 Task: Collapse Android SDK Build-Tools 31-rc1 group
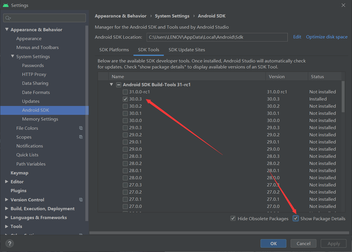(x=111, y=84)
